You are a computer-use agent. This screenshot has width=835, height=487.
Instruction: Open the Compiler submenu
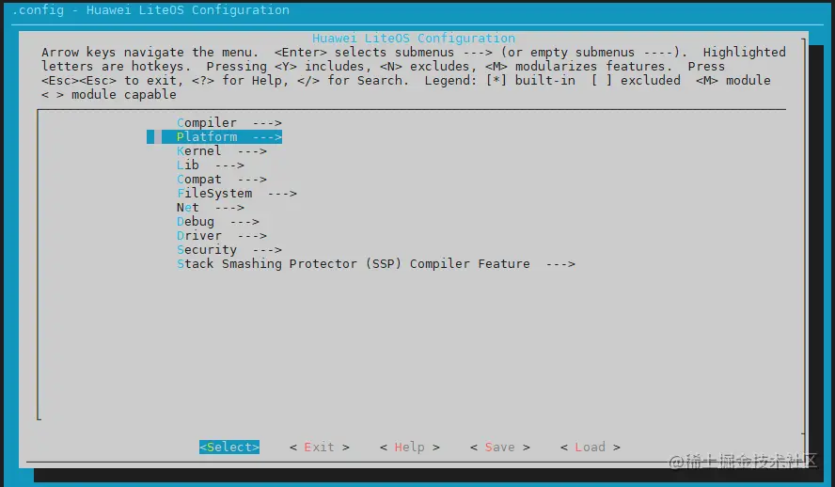pyautogui.click(x=229, y=123)
